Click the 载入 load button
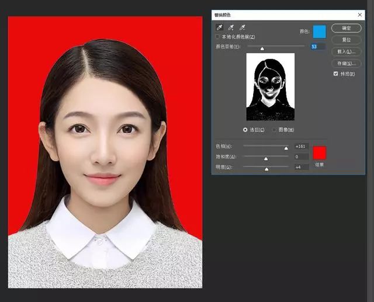 (x=346, y=51)
